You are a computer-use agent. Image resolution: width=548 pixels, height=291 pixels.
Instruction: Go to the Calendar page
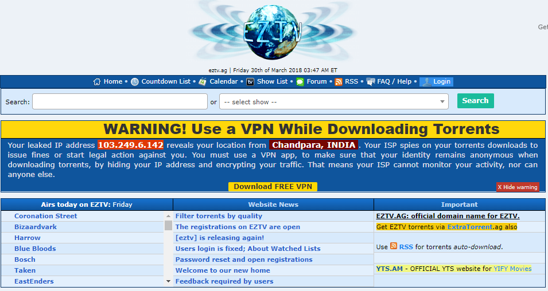[224, 81]
